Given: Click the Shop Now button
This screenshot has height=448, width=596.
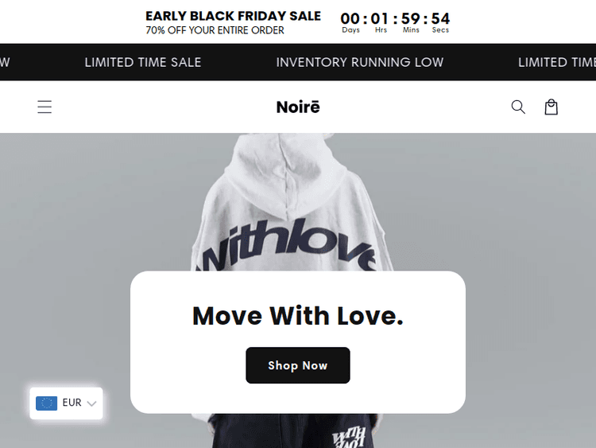Looking at the screenshot, I should tap(298, 365).
